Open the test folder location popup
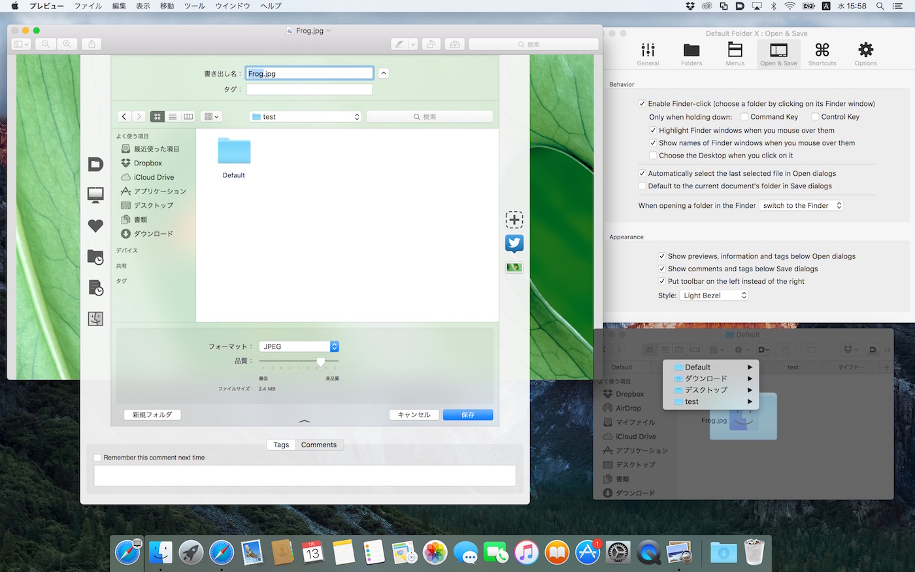Viewport: 915px width, 572px height. pyautogui.click(x=305, y=116)
